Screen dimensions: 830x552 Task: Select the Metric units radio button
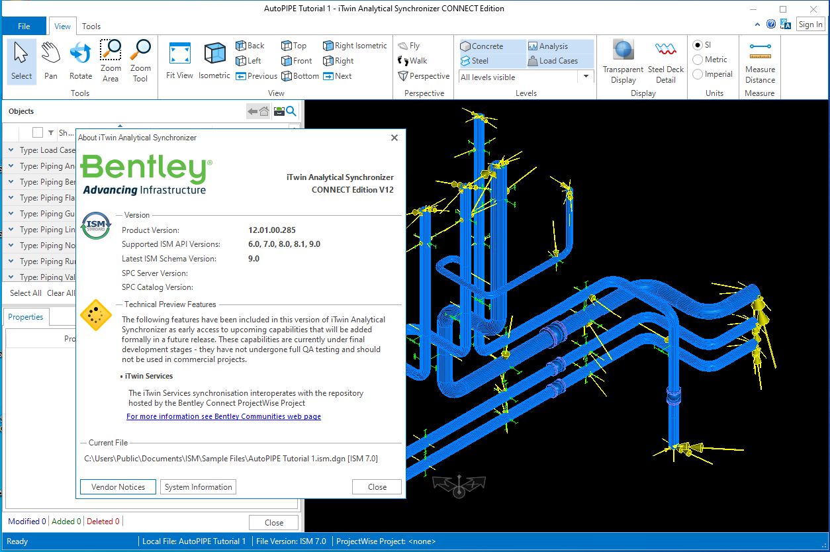point(698,60)
